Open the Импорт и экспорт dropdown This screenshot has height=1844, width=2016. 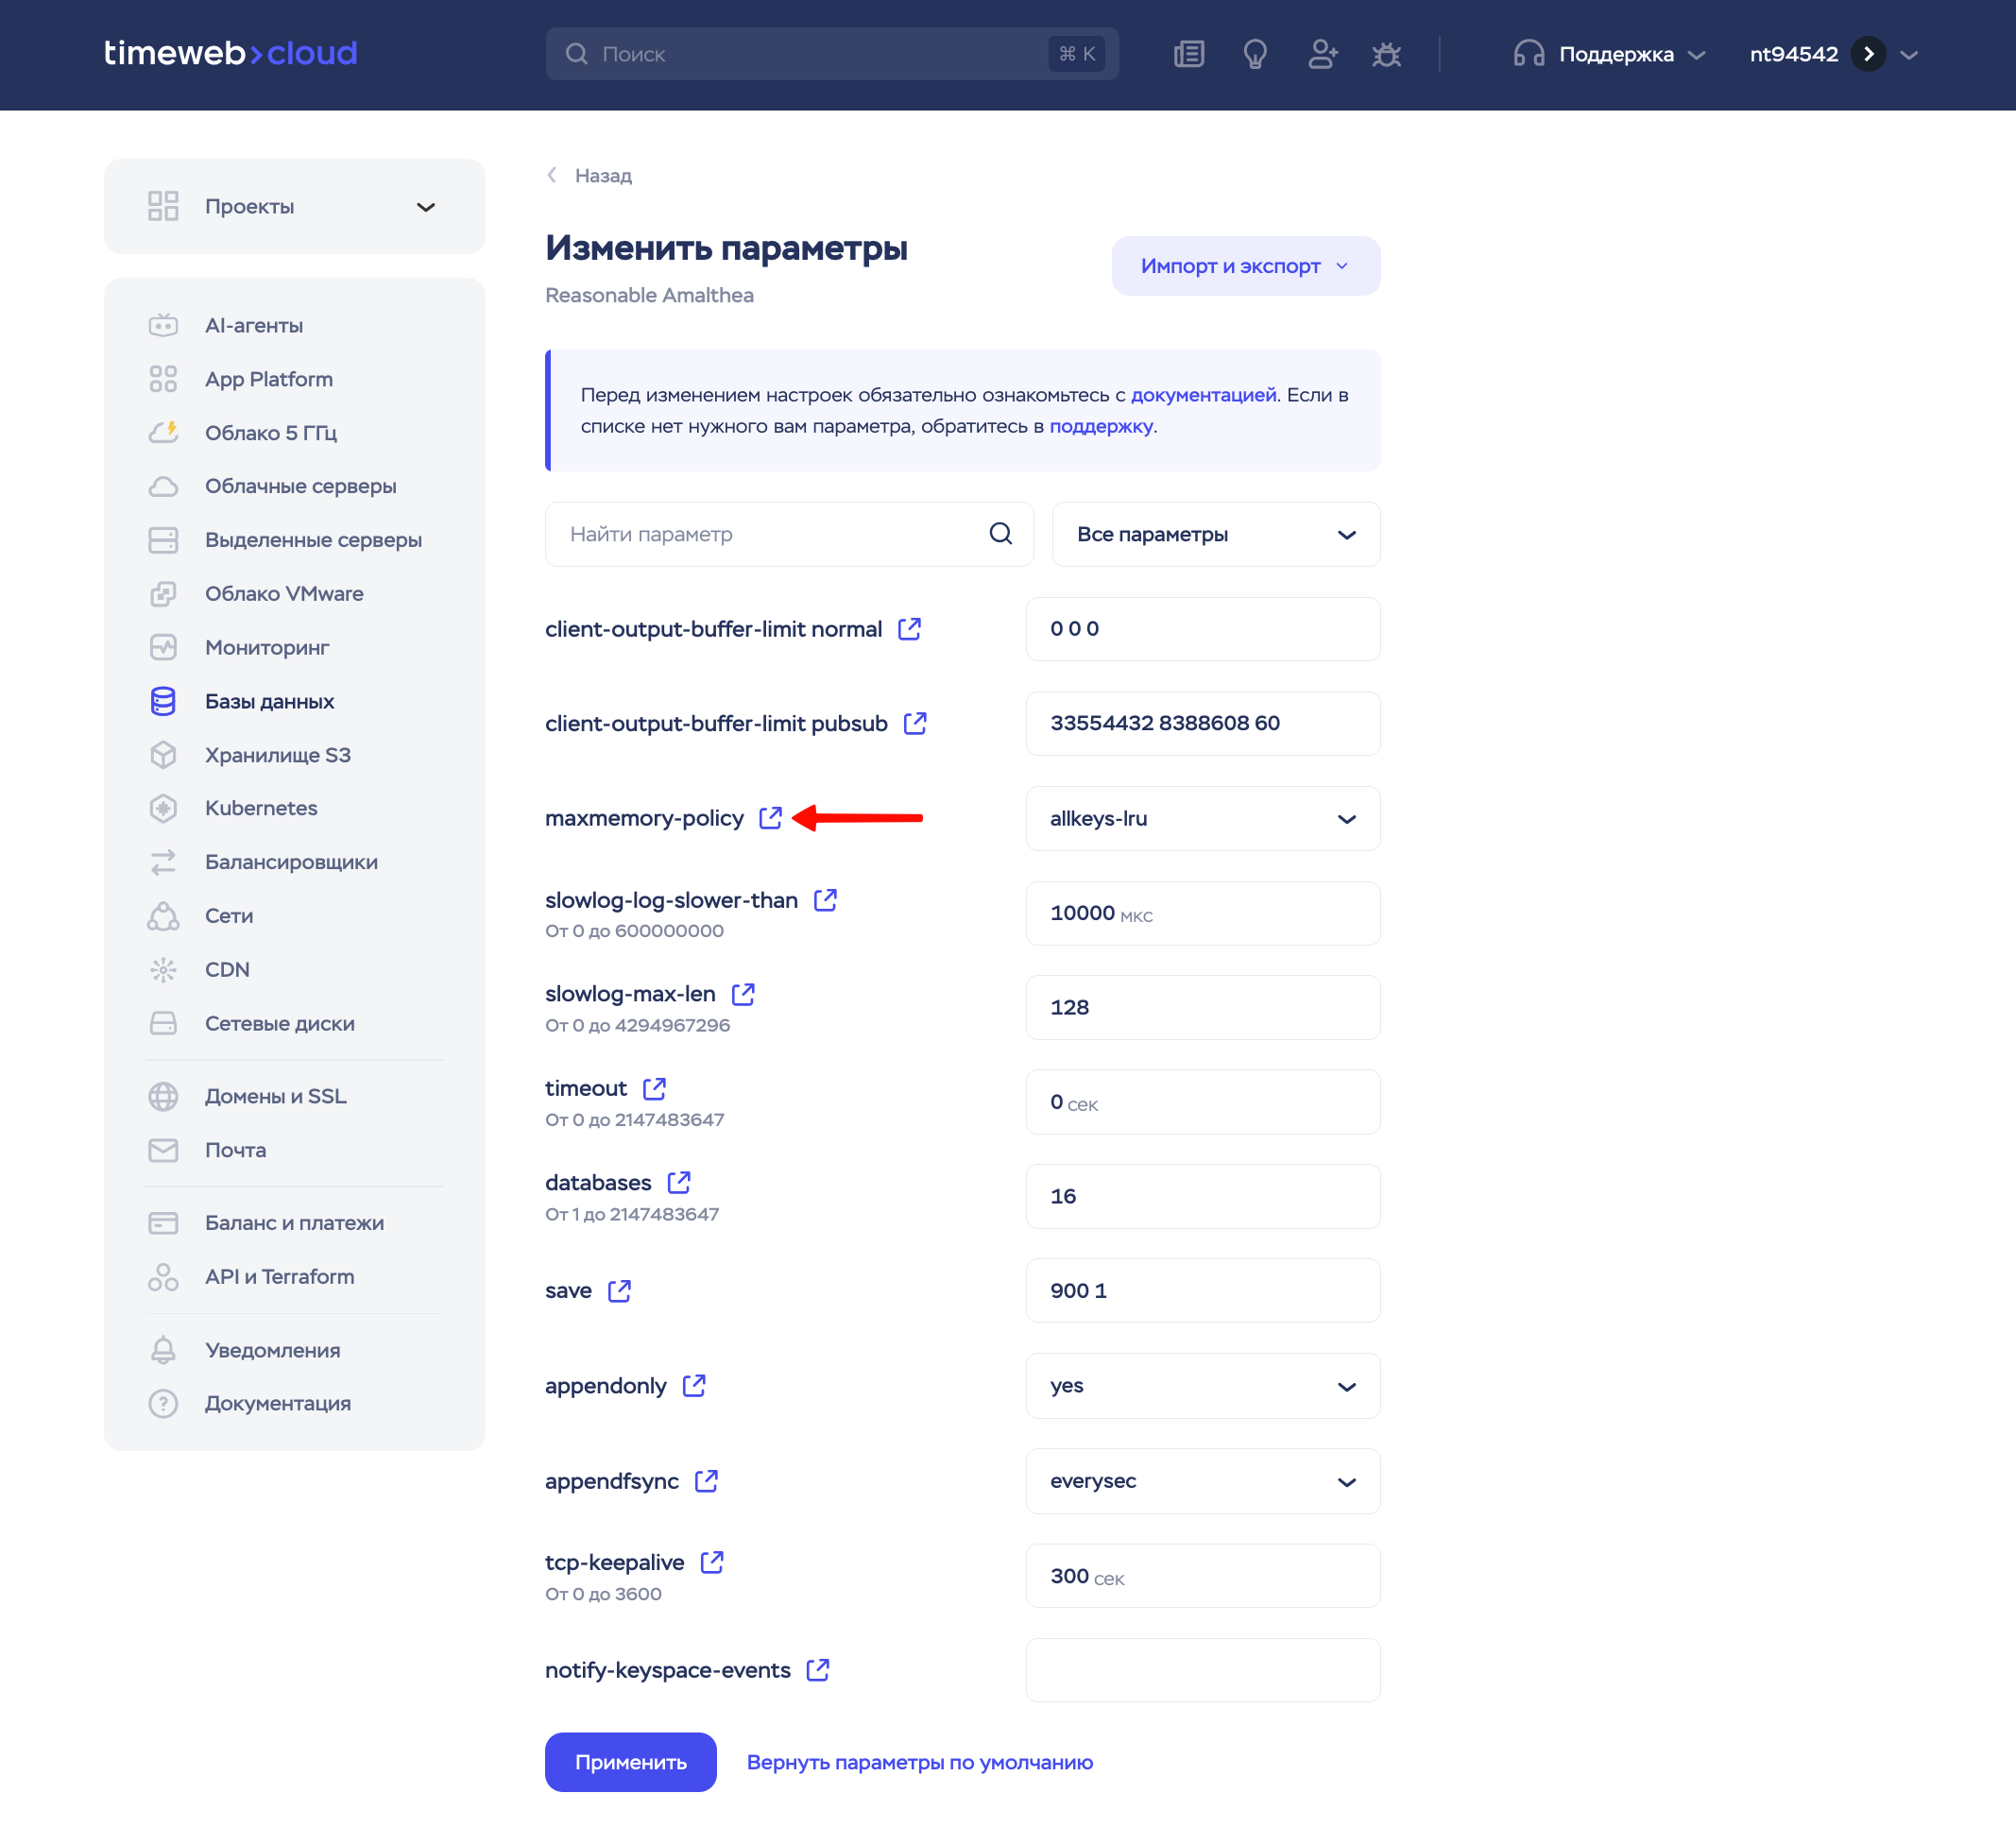1245,266
